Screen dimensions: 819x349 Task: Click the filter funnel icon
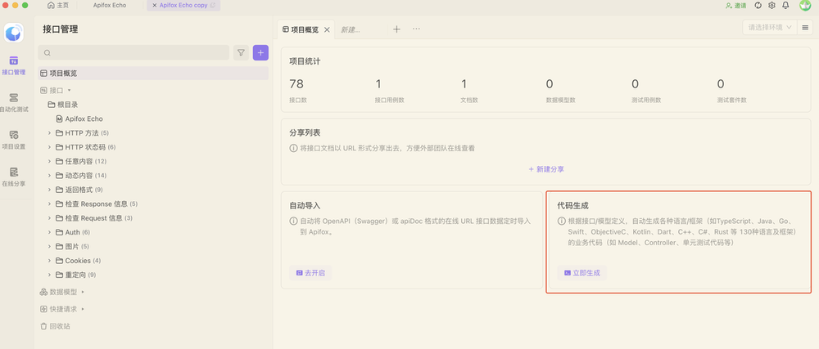click(241, 52)
